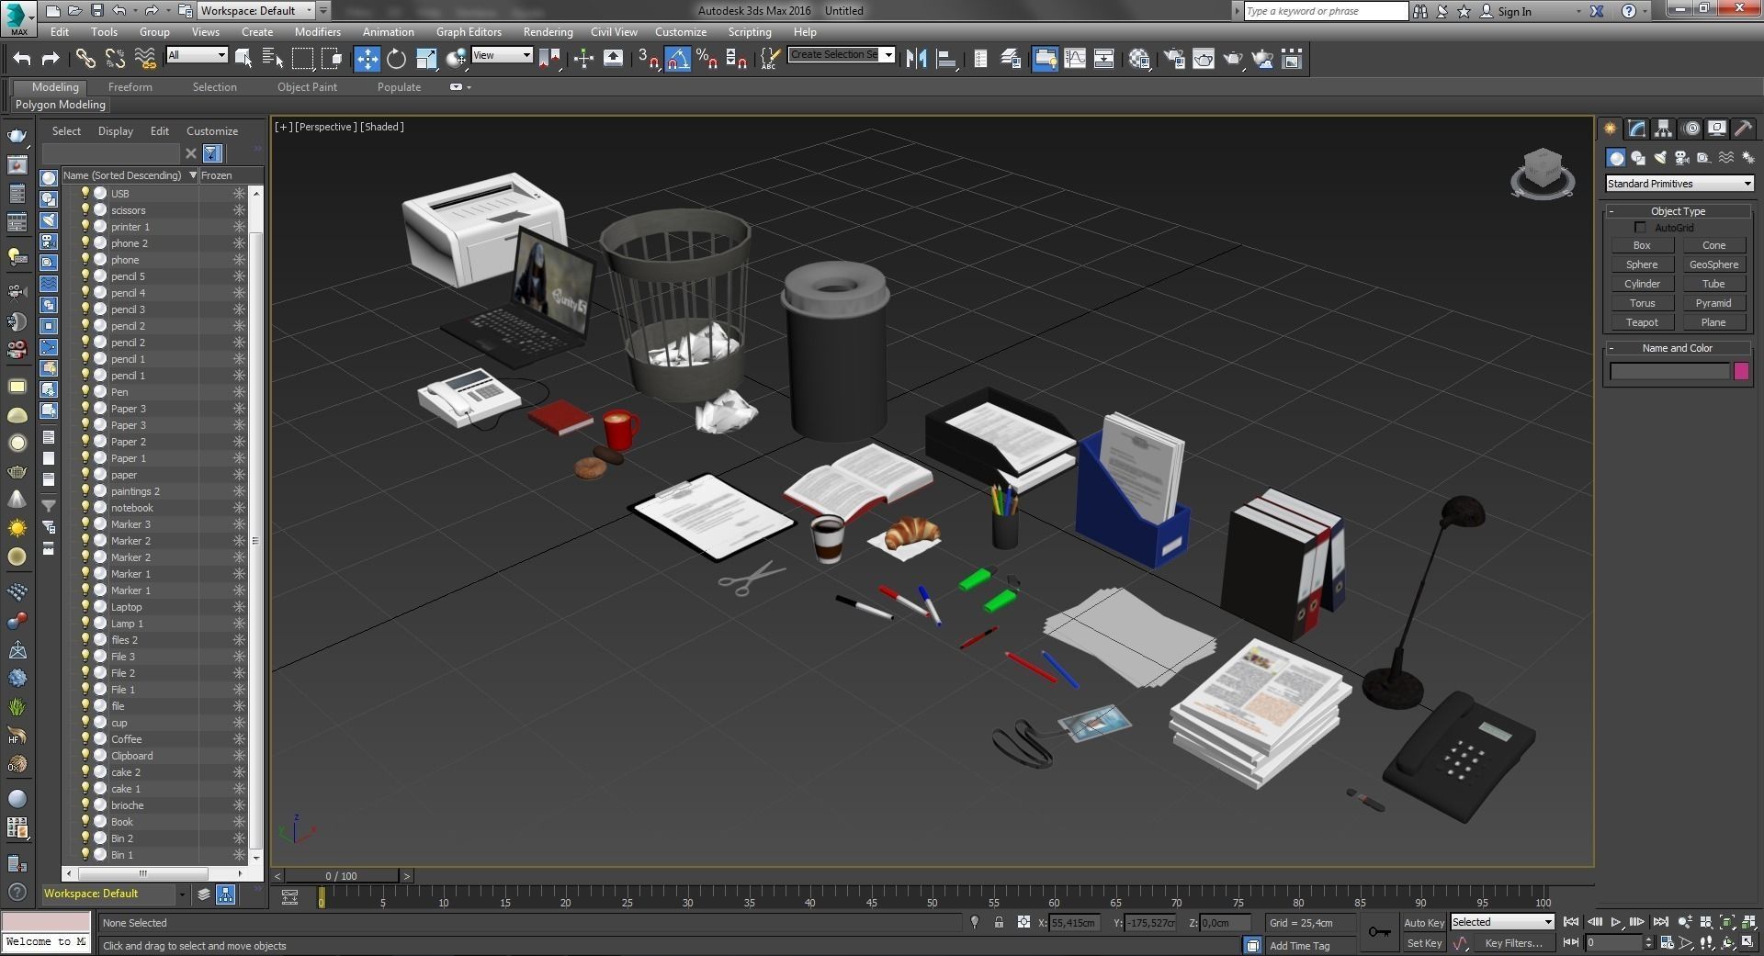This screenshot has width=1764, height=956.
Task: Open the Hierarchy panel tab icon
Action: click(1664, 129)
